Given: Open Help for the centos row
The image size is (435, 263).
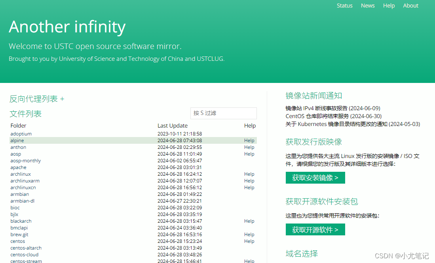Looking at the screenshot, I should pyautogui.click(x=249, y=241).
